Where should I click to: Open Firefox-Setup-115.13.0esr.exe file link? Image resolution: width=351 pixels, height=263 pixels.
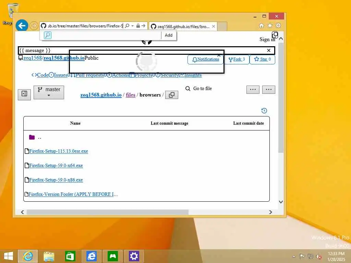59,151
